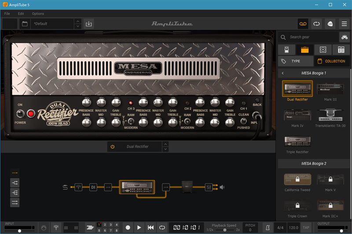Select the single series chain layout icon

point(15,173)
